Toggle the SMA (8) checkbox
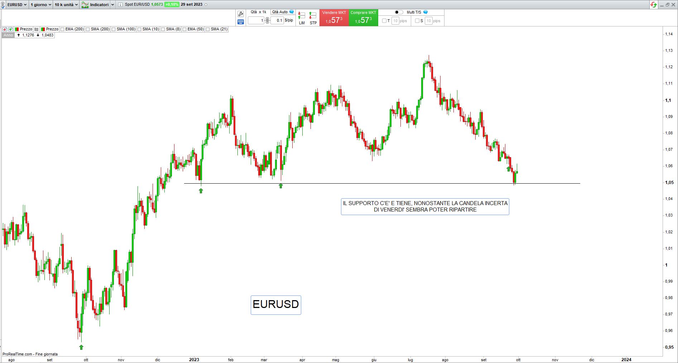Viewport: 678px width, 363px height. tap(163, 29)
